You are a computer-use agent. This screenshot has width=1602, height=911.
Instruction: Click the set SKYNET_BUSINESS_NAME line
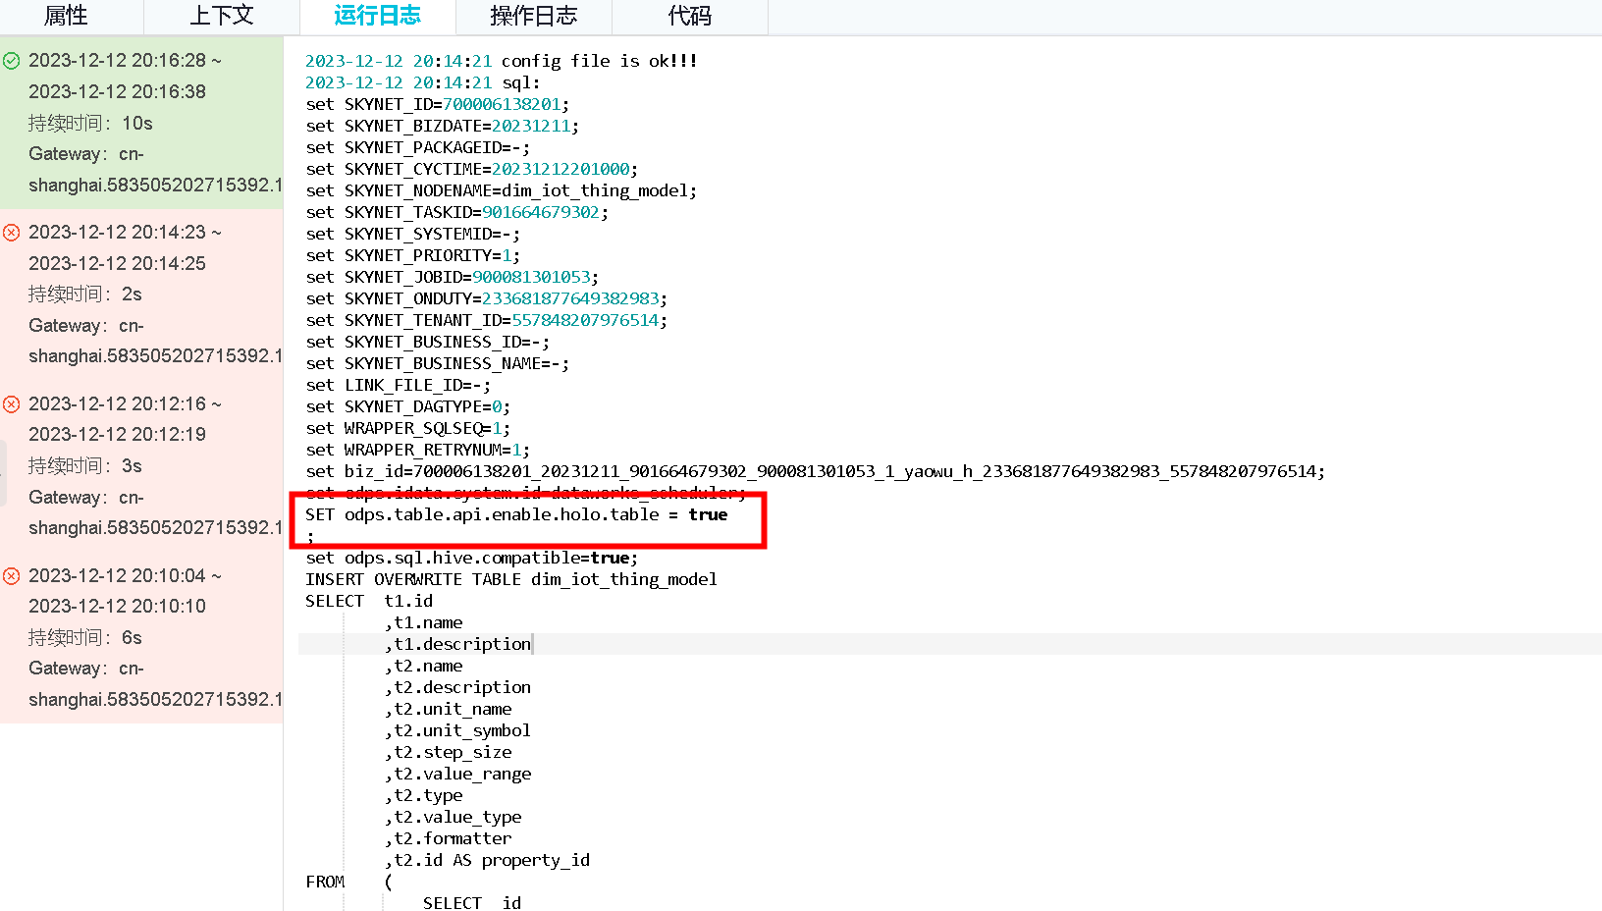click(x=438, y=363)
